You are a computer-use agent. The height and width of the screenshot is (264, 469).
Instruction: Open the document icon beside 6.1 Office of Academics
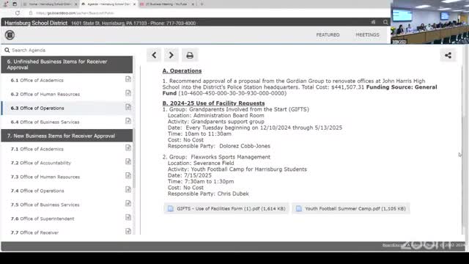(x=128, y=79)
